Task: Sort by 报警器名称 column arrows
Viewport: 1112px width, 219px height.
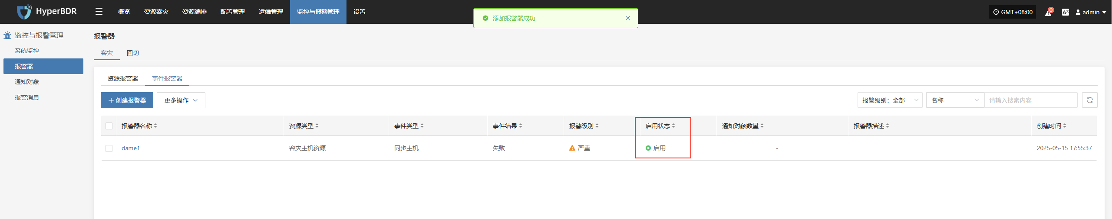Action: [155, 126]
